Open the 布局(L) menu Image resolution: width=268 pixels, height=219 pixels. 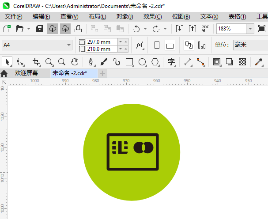(97, 17)
